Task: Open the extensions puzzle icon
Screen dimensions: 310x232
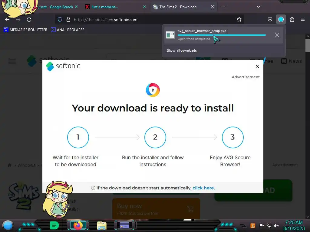Action: point(292,19)
